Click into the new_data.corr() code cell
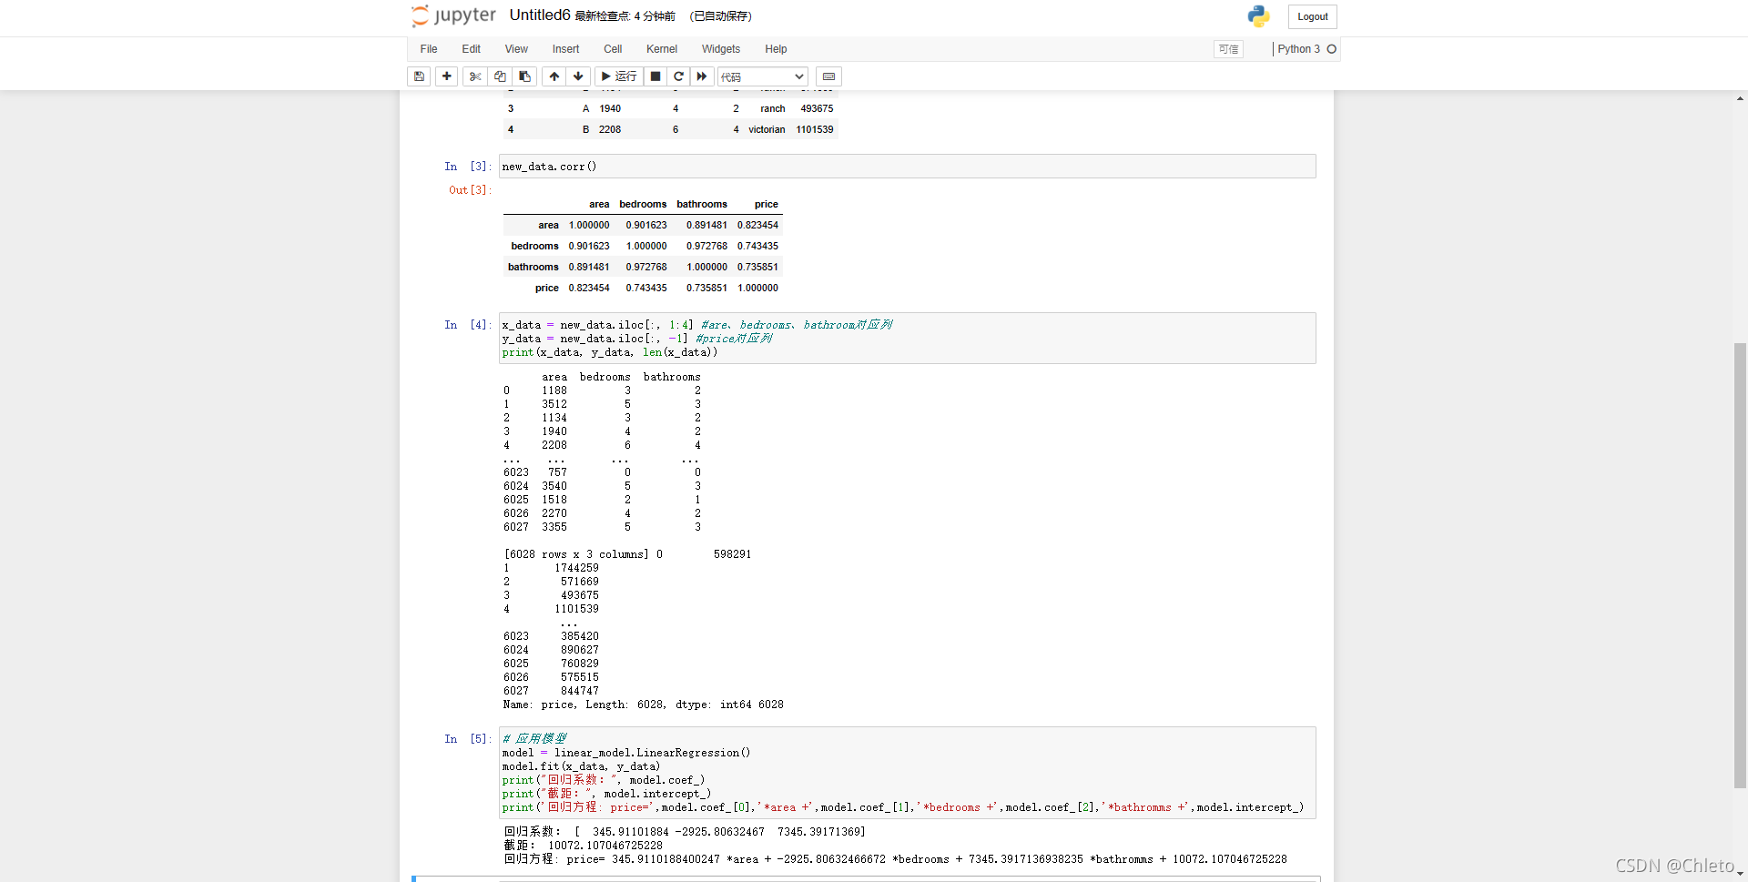1748x882 pixels. (907, 167)
